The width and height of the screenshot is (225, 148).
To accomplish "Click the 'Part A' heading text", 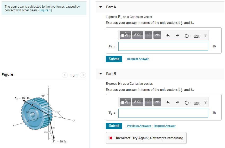I will (x=111, y=7).
